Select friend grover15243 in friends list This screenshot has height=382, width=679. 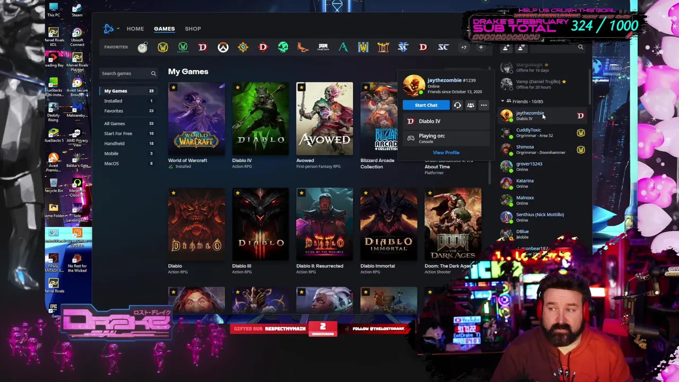pyautogui.click(x=542, y=167)
